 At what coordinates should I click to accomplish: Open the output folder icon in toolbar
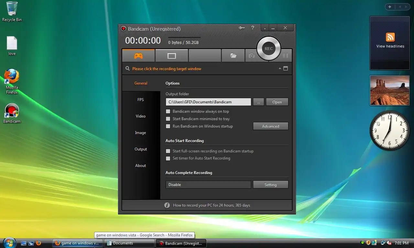[233, 56]
